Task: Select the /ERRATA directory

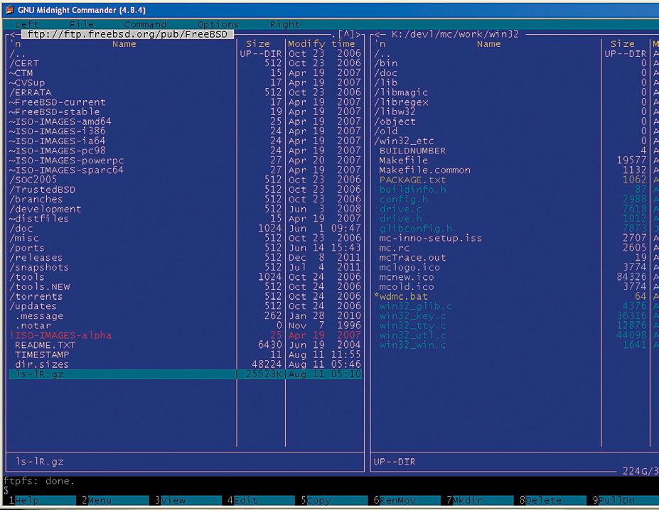Action: coord(31,92)
